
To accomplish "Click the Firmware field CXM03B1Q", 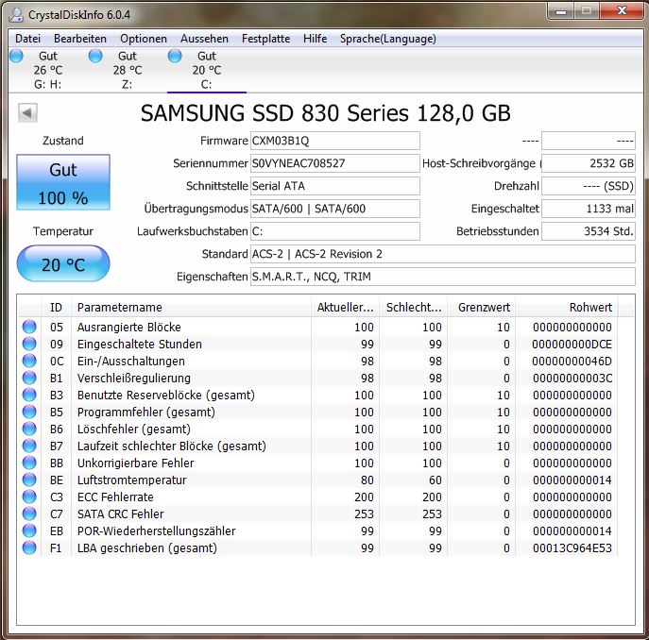I will click(335, 141).
